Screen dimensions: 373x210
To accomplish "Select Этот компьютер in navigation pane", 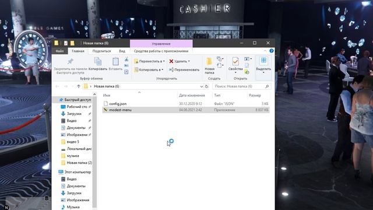I will click(x=75, y=172).
